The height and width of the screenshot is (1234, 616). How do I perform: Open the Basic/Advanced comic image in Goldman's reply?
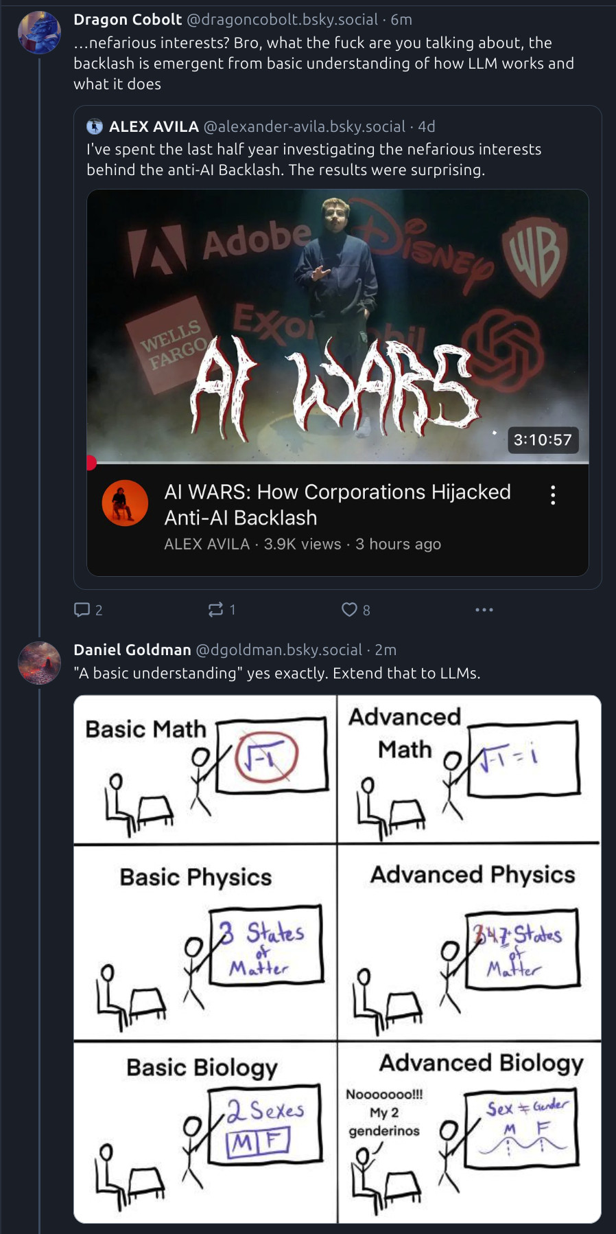click(x=337, y=959)
